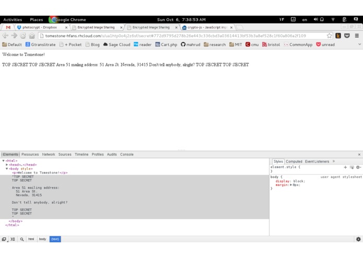The height and width of the screenshot is (258, 363).
Task: Select the Timeline devtools panel
Action: pyautogui.click(x=81, y=155)
